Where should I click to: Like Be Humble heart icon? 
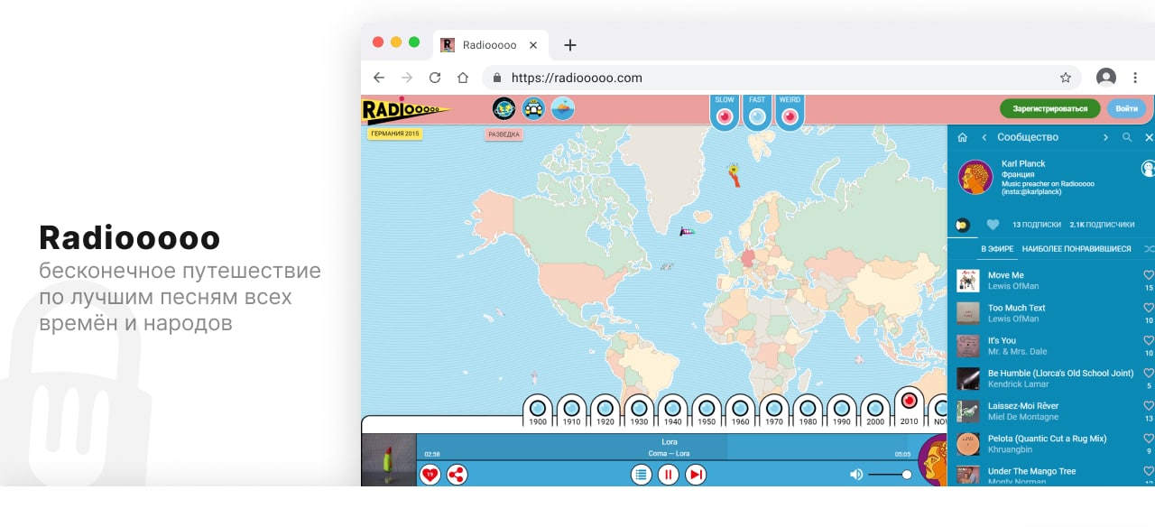pyautogui.click(x=1149, y=373)
